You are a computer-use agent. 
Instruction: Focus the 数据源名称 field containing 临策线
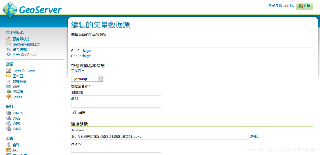[116, 92]
